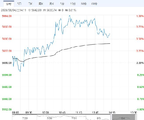Open the 日K chart tab
Screen dimensions: 144x120
pyautogui.click(x=30, y=4)
